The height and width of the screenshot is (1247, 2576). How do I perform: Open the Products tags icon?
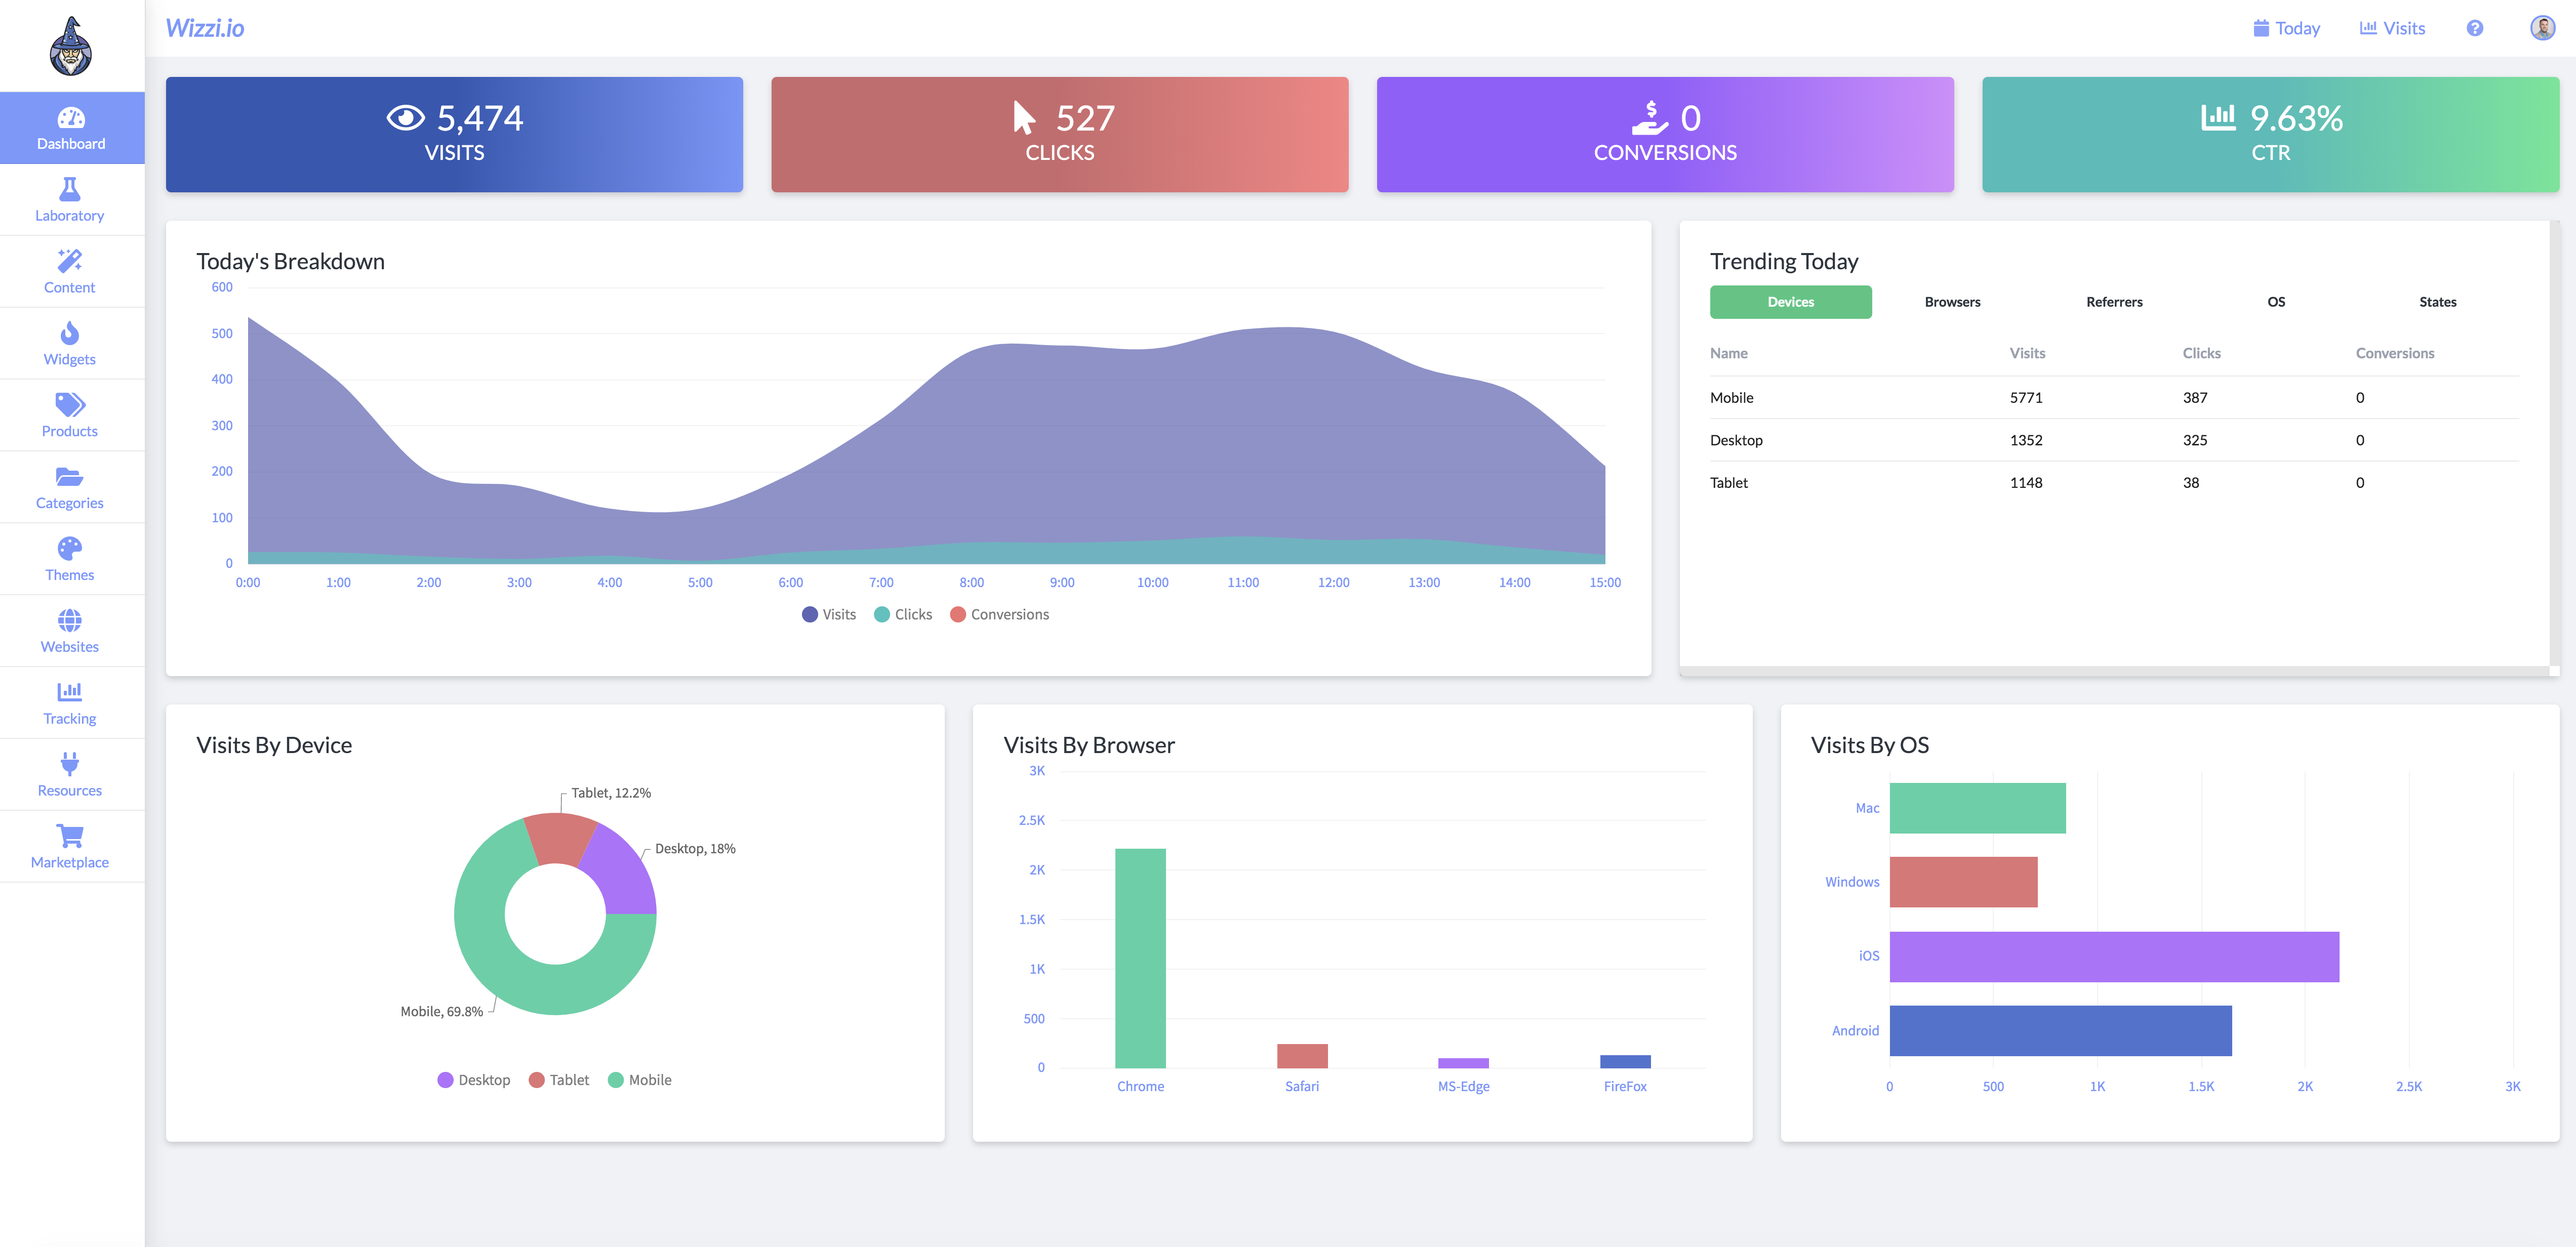coord(70,405)
